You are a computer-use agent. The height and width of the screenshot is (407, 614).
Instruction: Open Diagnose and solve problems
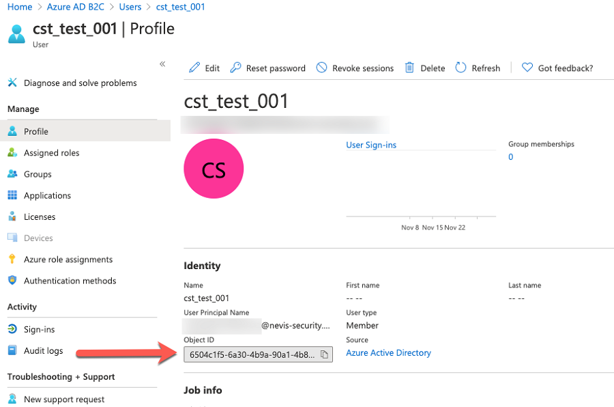80,83
